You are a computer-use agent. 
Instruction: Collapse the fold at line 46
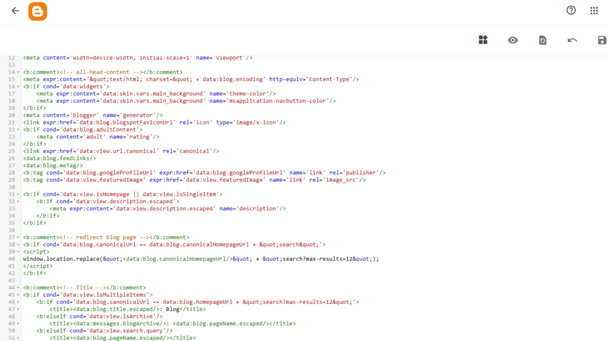click(18, 302)
